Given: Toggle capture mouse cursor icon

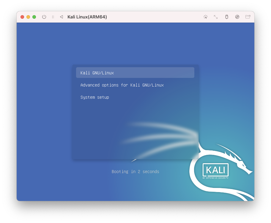Looking at the screenshot, I should (x=206, y=17).
